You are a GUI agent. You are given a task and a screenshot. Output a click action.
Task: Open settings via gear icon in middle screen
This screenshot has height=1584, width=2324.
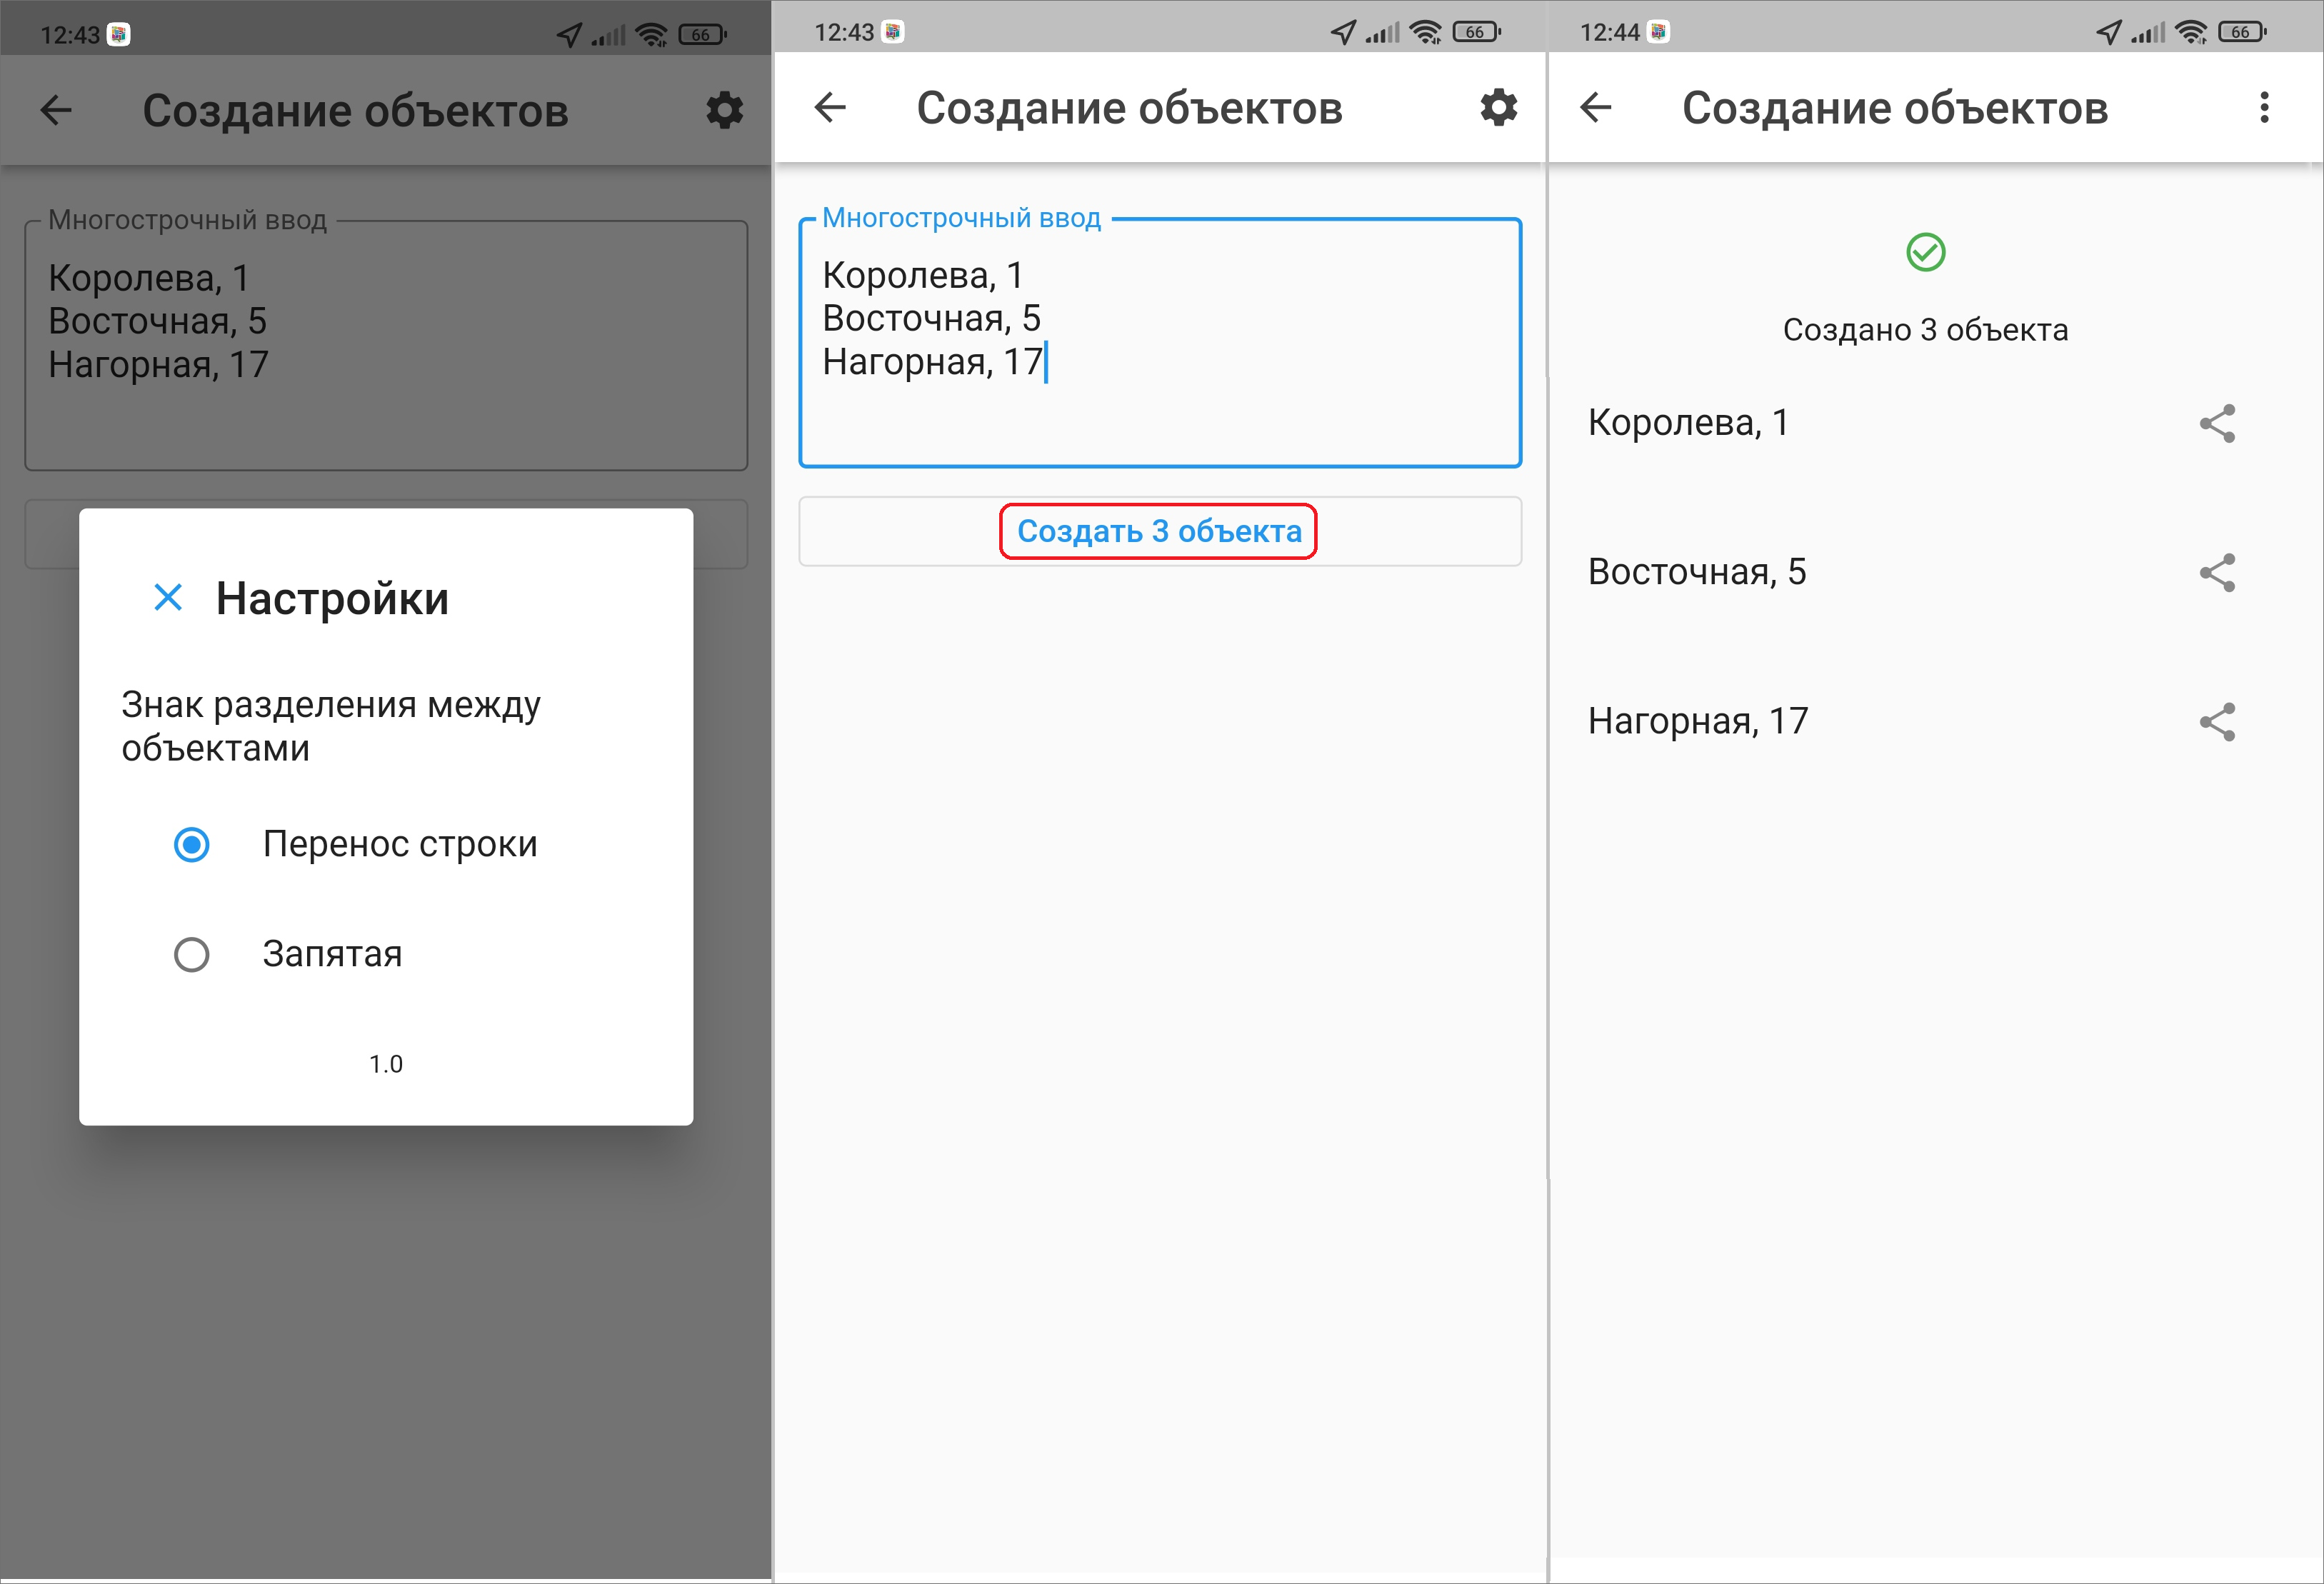point(1498,107)
